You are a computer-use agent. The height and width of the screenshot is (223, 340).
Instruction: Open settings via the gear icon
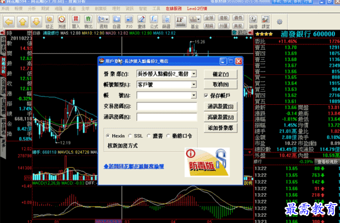pos(279,22)
